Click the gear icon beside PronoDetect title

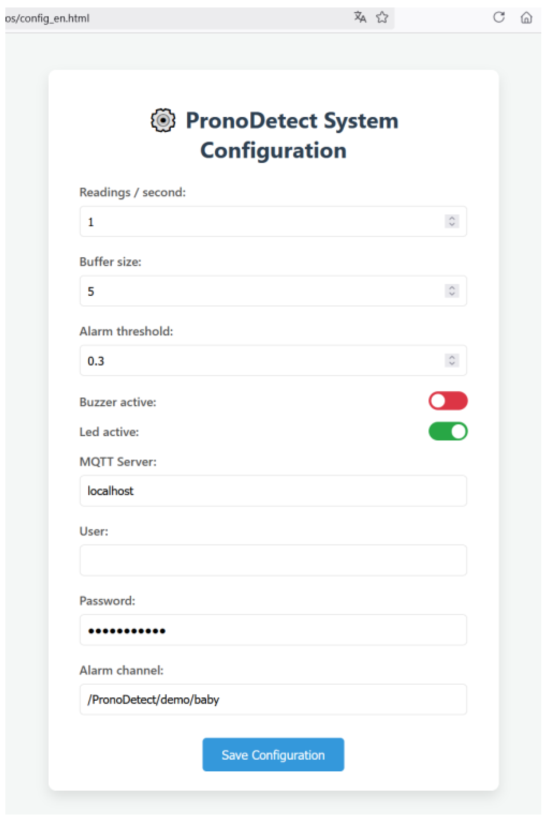click(163, 121)
